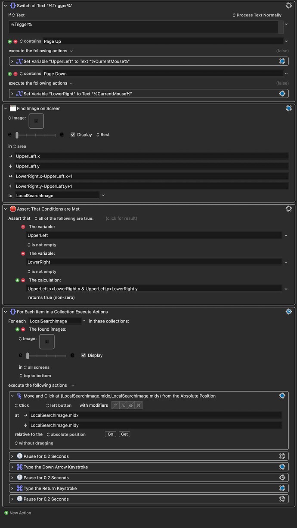This screenshot has width=297, height=528.
Task: Open gear menu of Assert That Conditions action
Action: [x=288, y=209]
